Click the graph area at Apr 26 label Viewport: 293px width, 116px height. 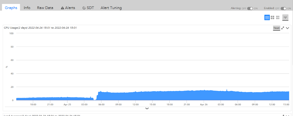[204, 96]
